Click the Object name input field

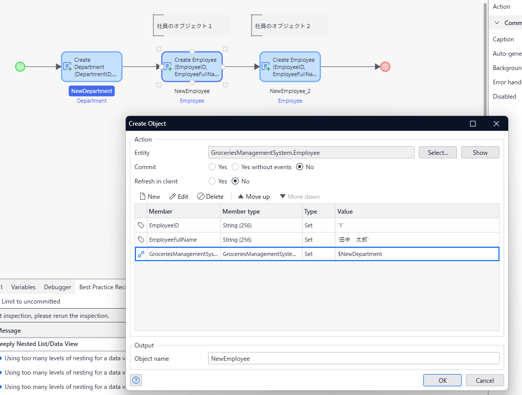pyautogui.click(x=354, y=358)
